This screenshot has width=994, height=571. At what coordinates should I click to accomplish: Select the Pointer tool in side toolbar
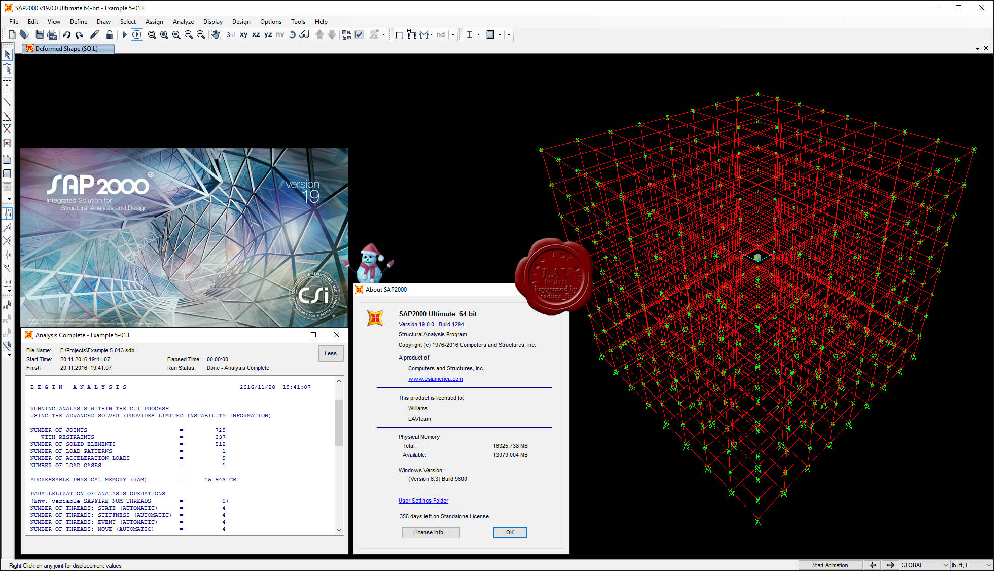point(7,54)
